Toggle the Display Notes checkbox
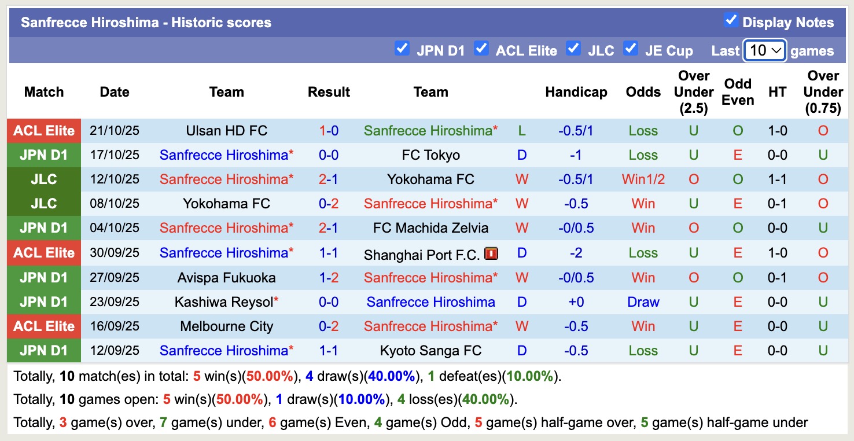Screen dimensions: 854x441 point(730,21)
